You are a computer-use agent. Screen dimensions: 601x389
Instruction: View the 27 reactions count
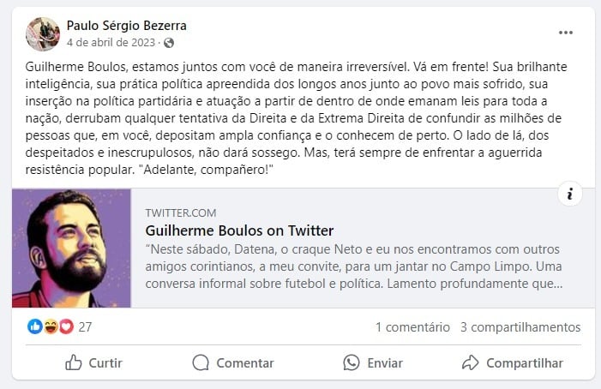(x=85, y=326)
